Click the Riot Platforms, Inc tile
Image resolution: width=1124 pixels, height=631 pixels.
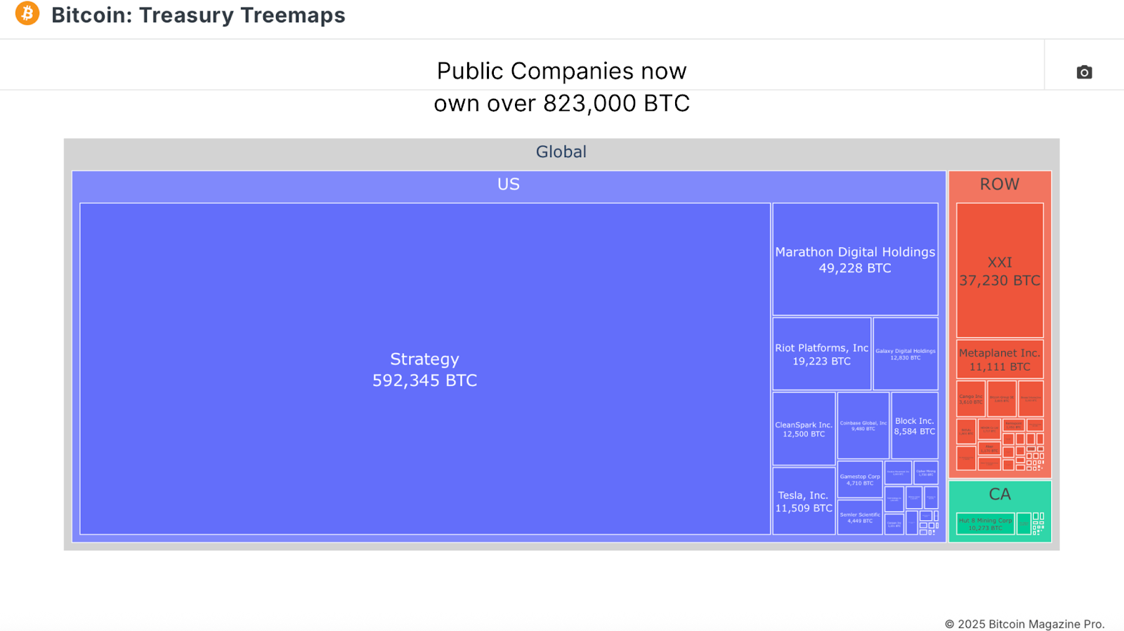tap(821, 354)
